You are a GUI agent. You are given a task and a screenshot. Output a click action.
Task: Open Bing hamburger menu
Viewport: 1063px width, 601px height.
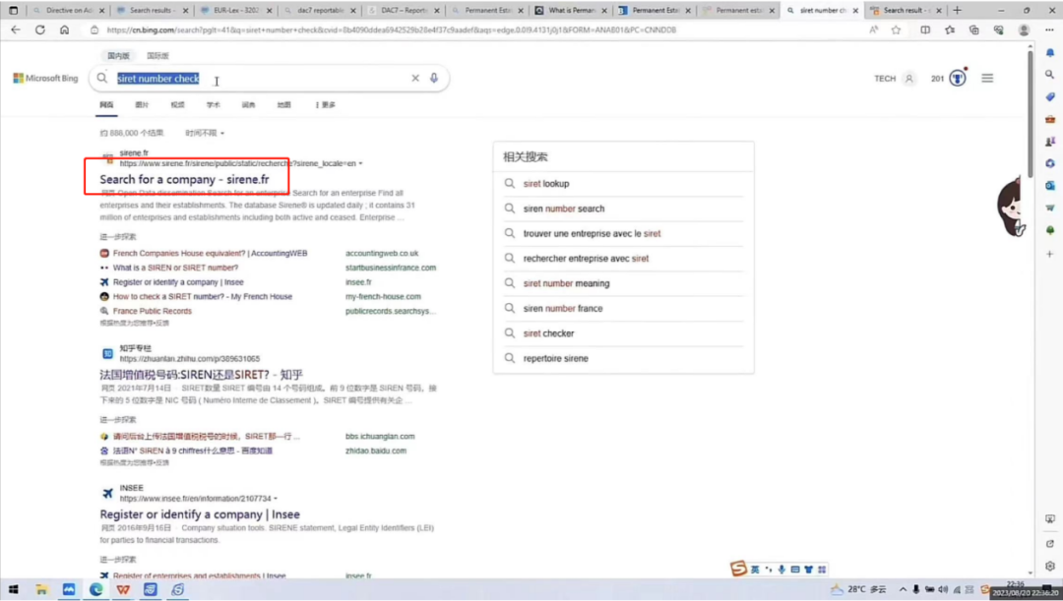(987, 78)
